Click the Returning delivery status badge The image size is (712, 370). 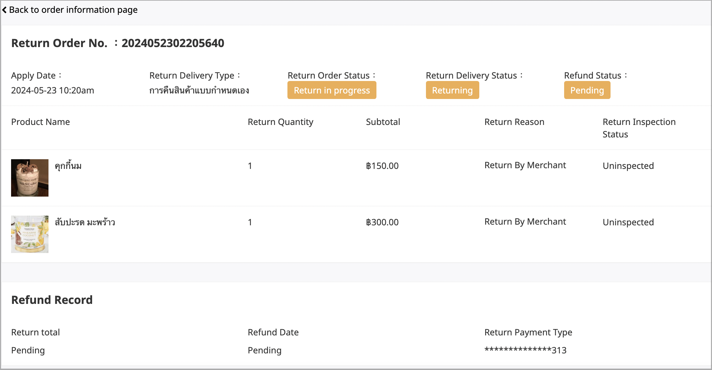tap(452, 90)
